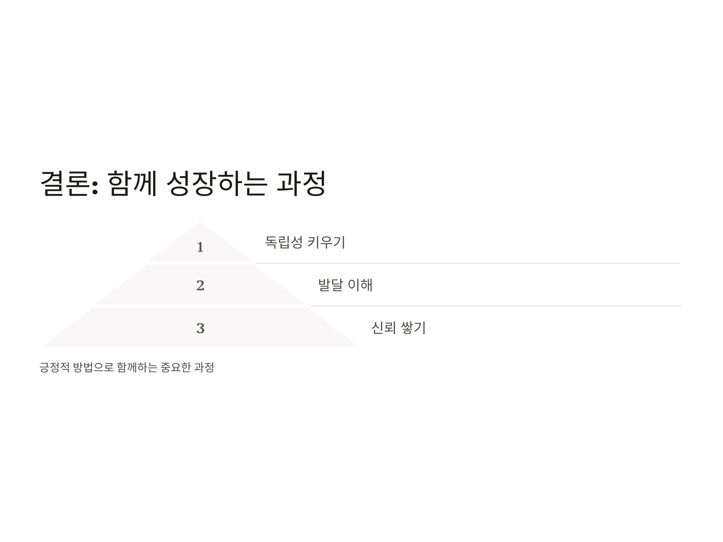Select the 발달 이해 label
The height and width of the screenshot is (542, 723).
tap(345, 285)
